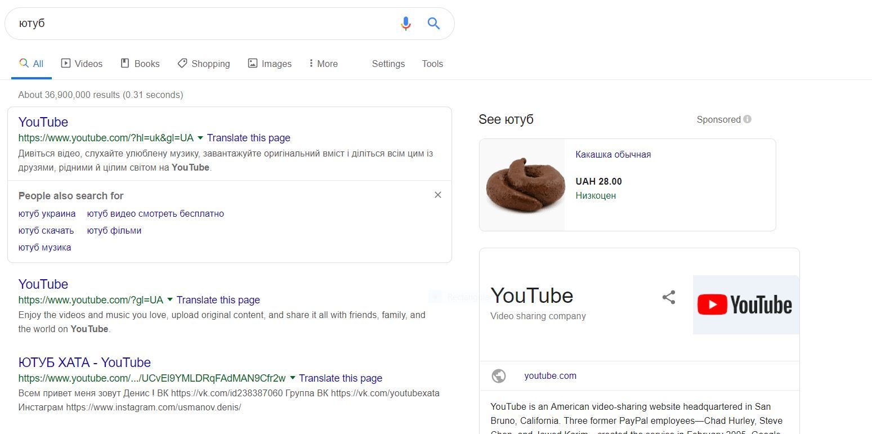Viewport: 872px width, 434px height.
Task: Click the globe icon beside youtube.com
Action: pos(499,376)
